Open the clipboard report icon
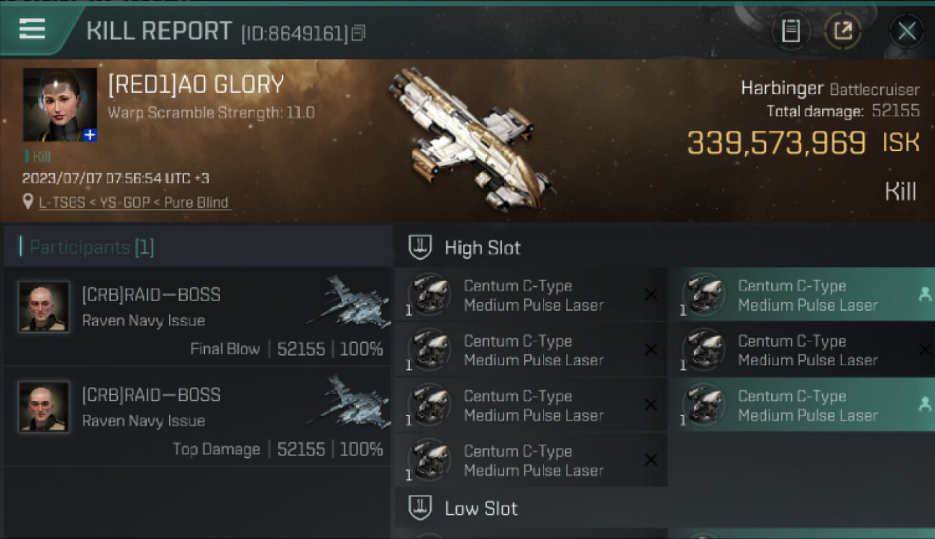 (x=790, y=31)
